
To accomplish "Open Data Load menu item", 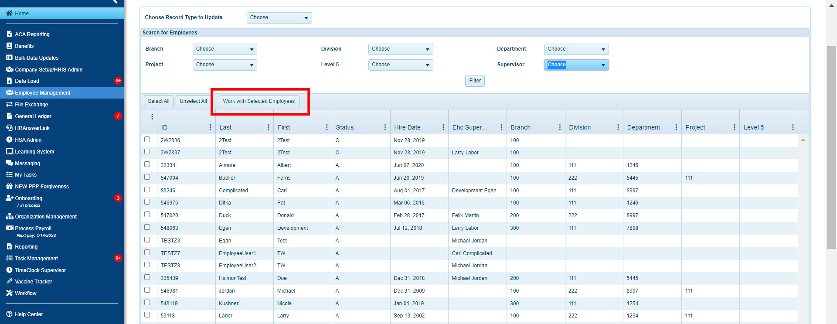I will [x=62, y=81].
